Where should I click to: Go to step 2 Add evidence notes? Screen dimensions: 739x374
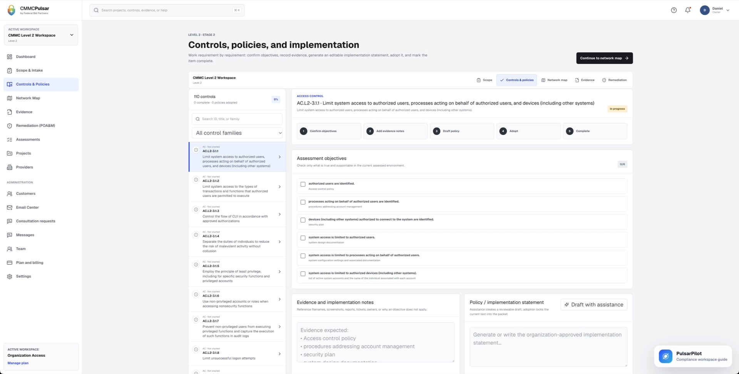pos(395,131)
